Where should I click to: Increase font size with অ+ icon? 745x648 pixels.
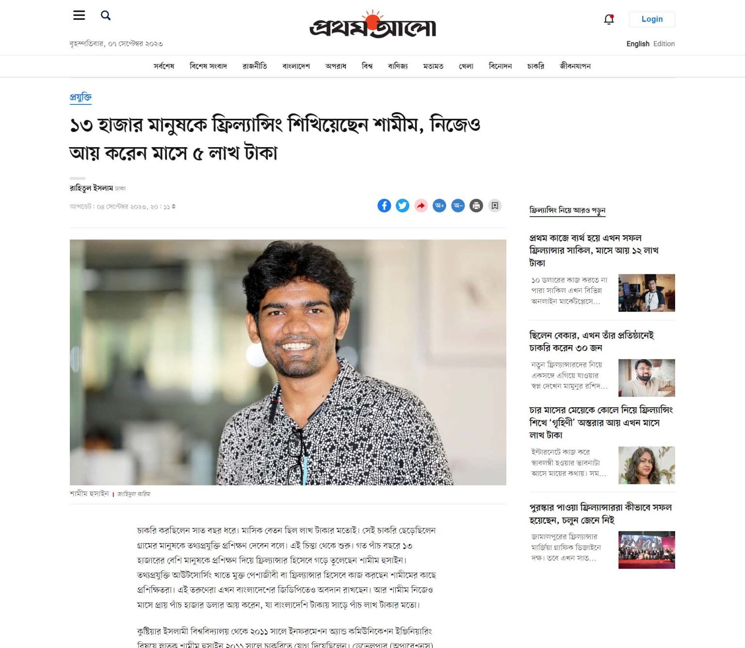point(439,206)
